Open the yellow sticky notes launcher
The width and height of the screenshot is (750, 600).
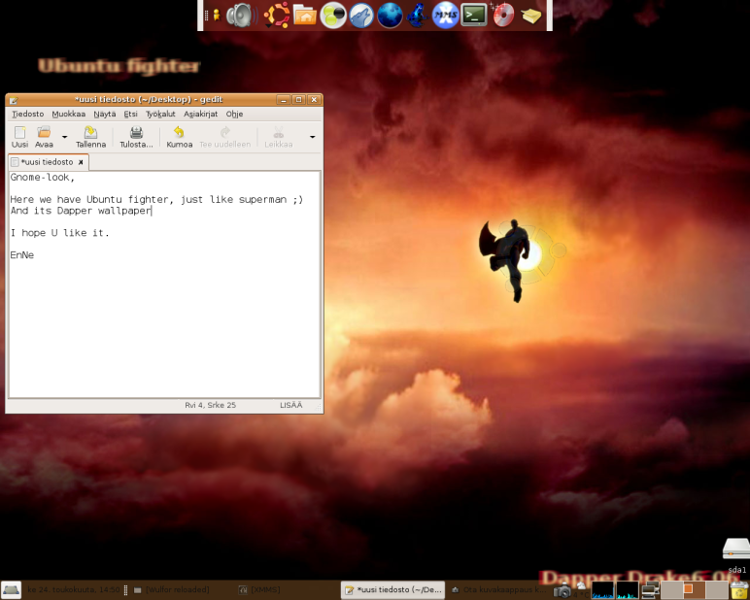point(531,16)
